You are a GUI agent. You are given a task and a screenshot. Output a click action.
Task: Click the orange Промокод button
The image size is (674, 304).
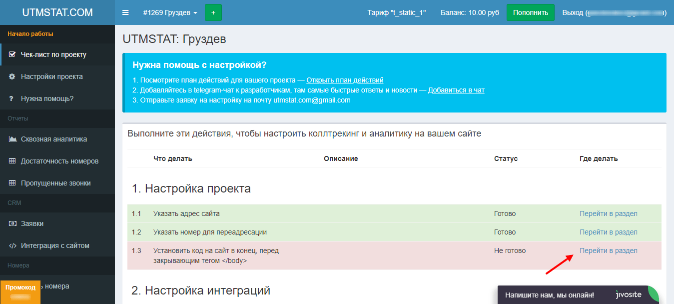[20, 292]
